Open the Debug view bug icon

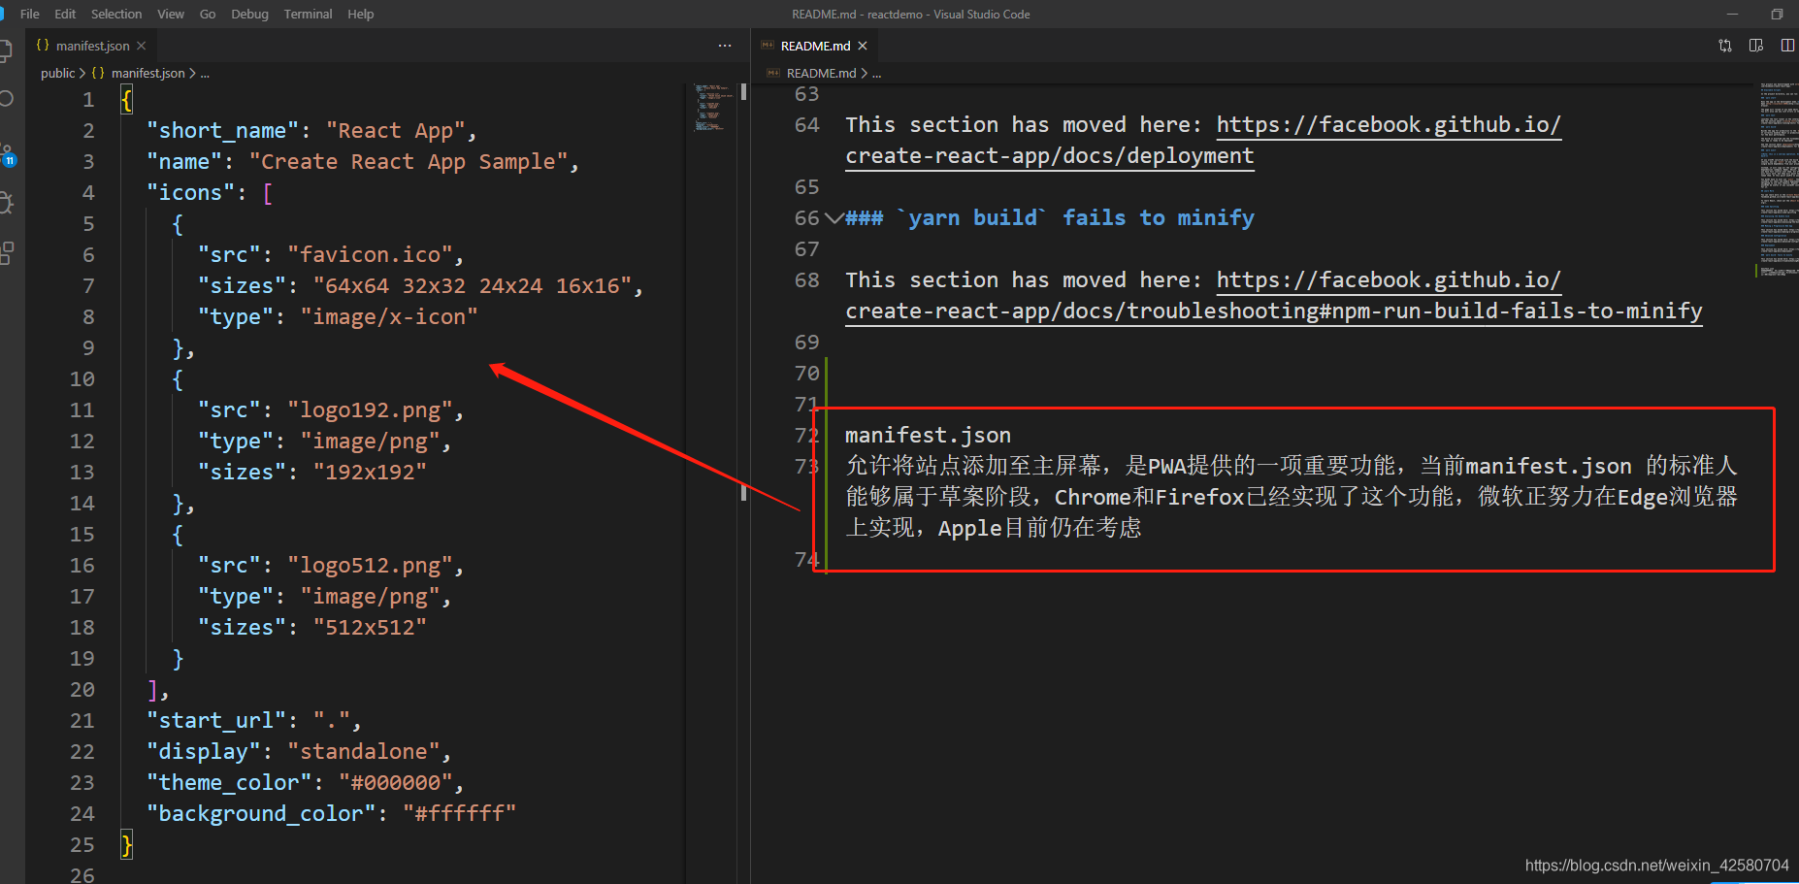click(5, 203)
